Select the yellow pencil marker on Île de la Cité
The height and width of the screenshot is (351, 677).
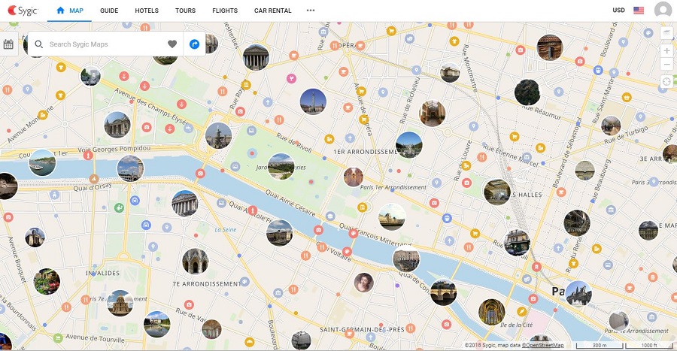point(521,311)
